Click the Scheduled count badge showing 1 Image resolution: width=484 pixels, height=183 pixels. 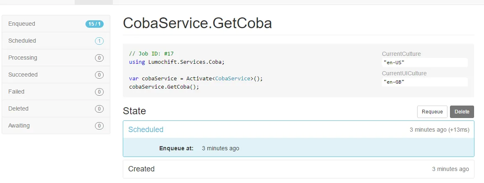pos(99,41)
